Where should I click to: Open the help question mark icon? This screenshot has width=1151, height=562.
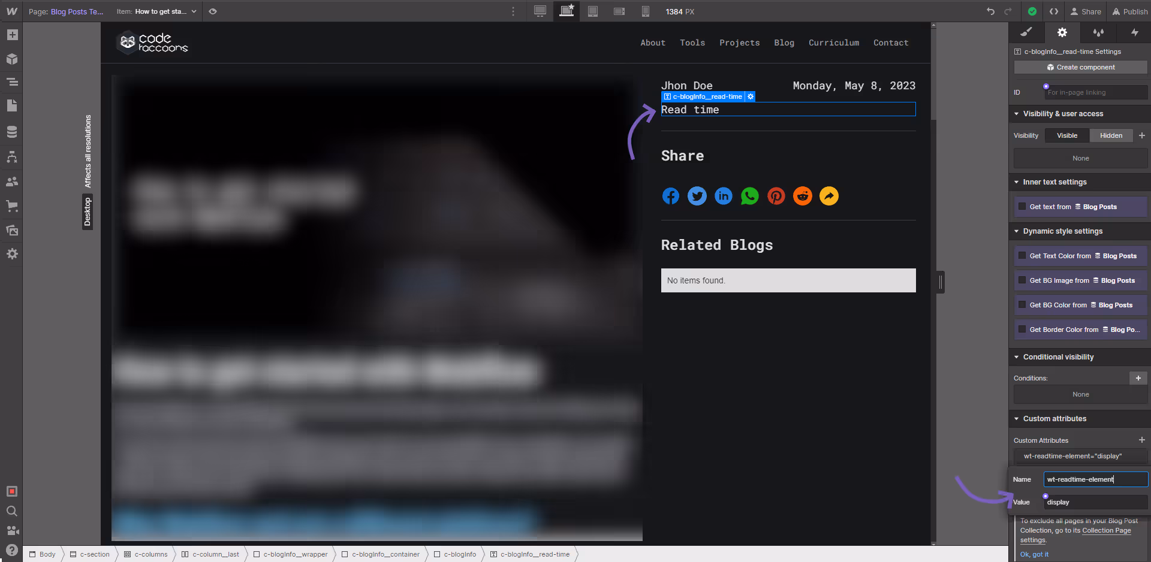(12, 550)
